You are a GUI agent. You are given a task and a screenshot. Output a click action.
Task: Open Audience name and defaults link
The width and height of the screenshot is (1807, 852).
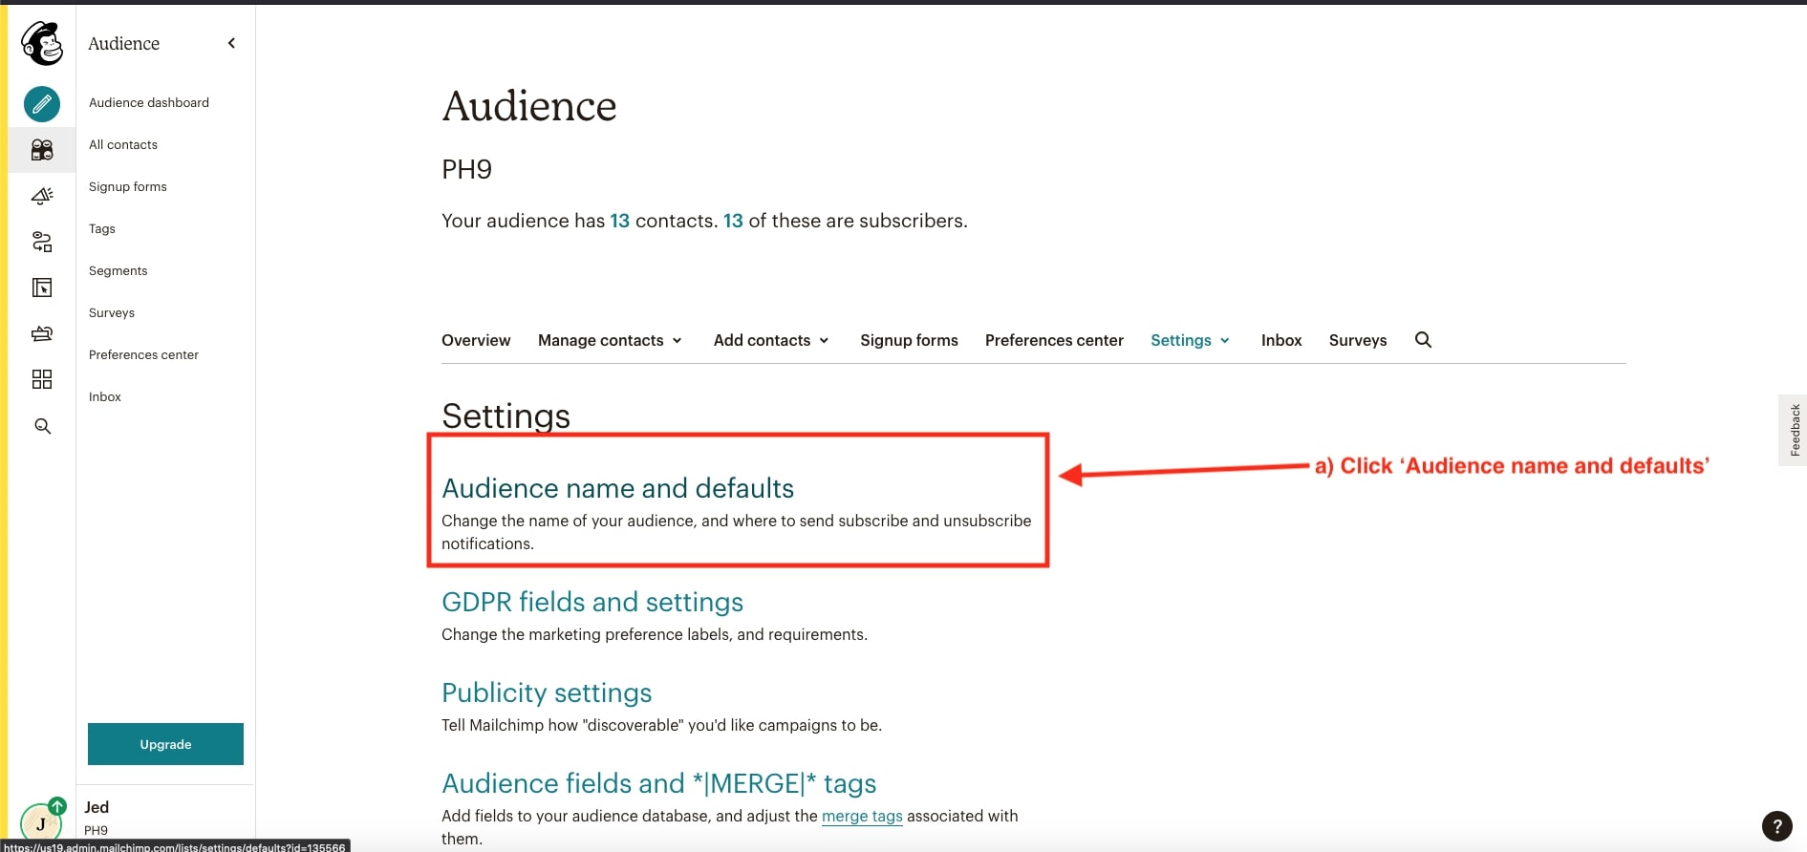(x=617, y=488)
